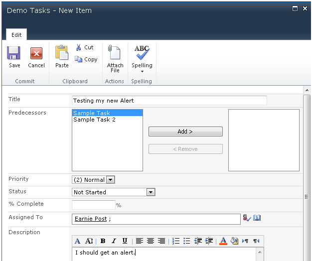Toggle Underline formatting in Description toolbar
The height and width of the screenshot is (261, 312).
coord(125,241)
